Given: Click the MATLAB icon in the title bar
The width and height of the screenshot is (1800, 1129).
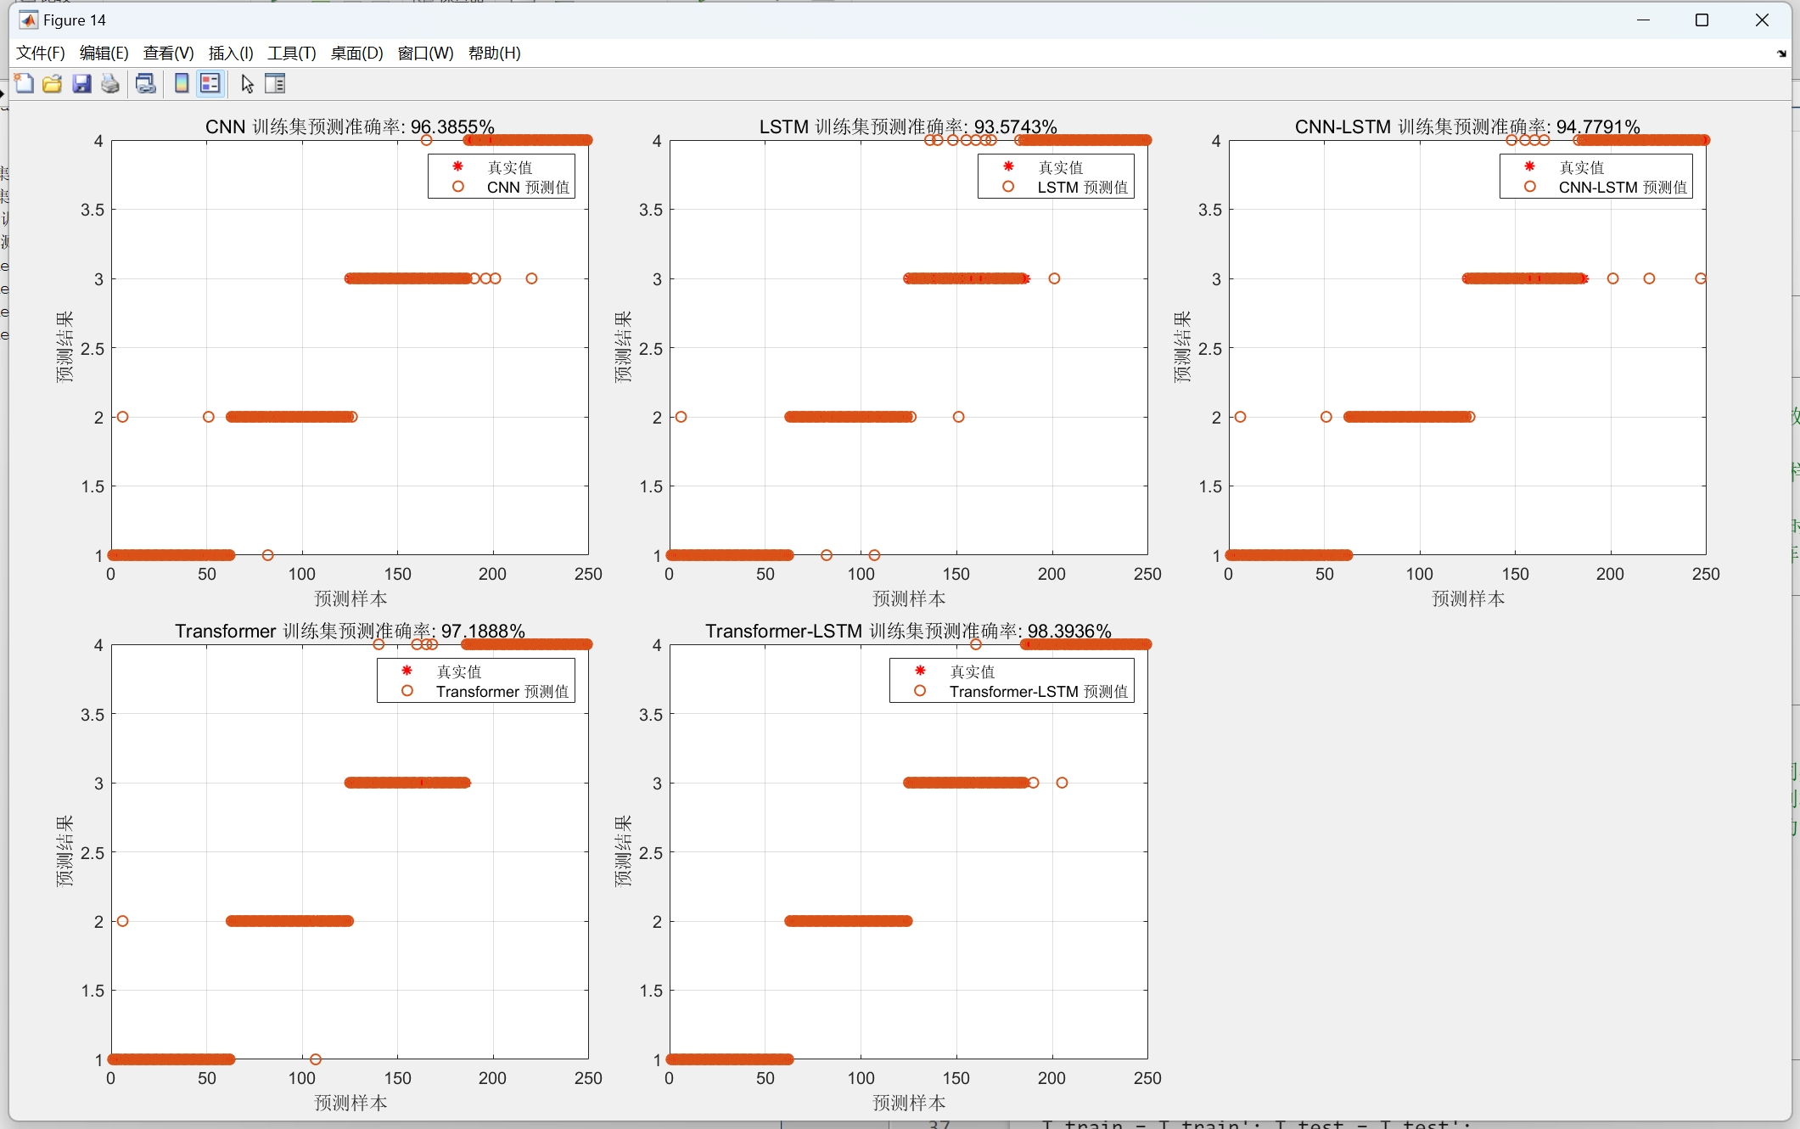Looking at the screenshot, I should [28, 20].
